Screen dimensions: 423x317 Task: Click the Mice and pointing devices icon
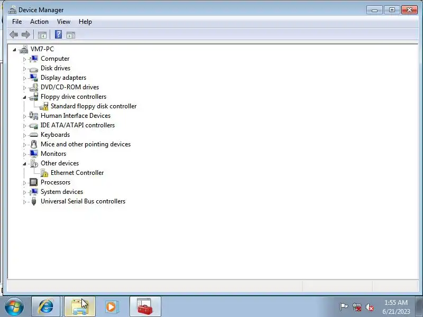tap(34, 144)
